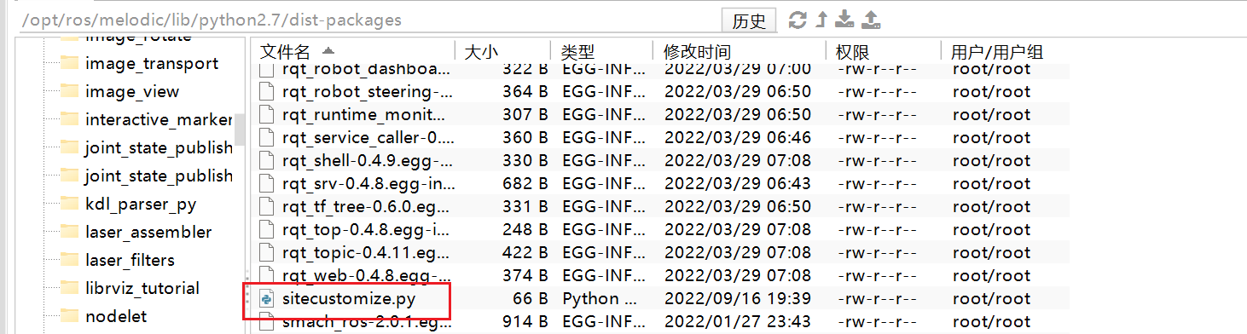Select file rqt_web-0.4.8.egg-... in list
The image size is (1247, 334).
pos(368,275)
